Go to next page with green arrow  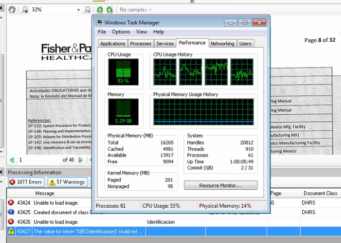coord(81,160)
